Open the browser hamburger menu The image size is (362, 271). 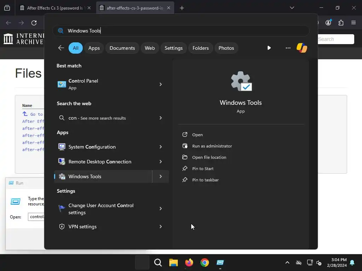[x=354, y=23]
